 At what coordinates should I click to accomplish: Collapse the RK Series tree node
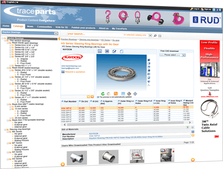coord(8,132)
